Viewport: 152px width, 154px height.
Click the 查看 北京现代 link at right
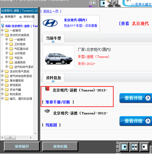pyautogui.click(x=134, y=23)
